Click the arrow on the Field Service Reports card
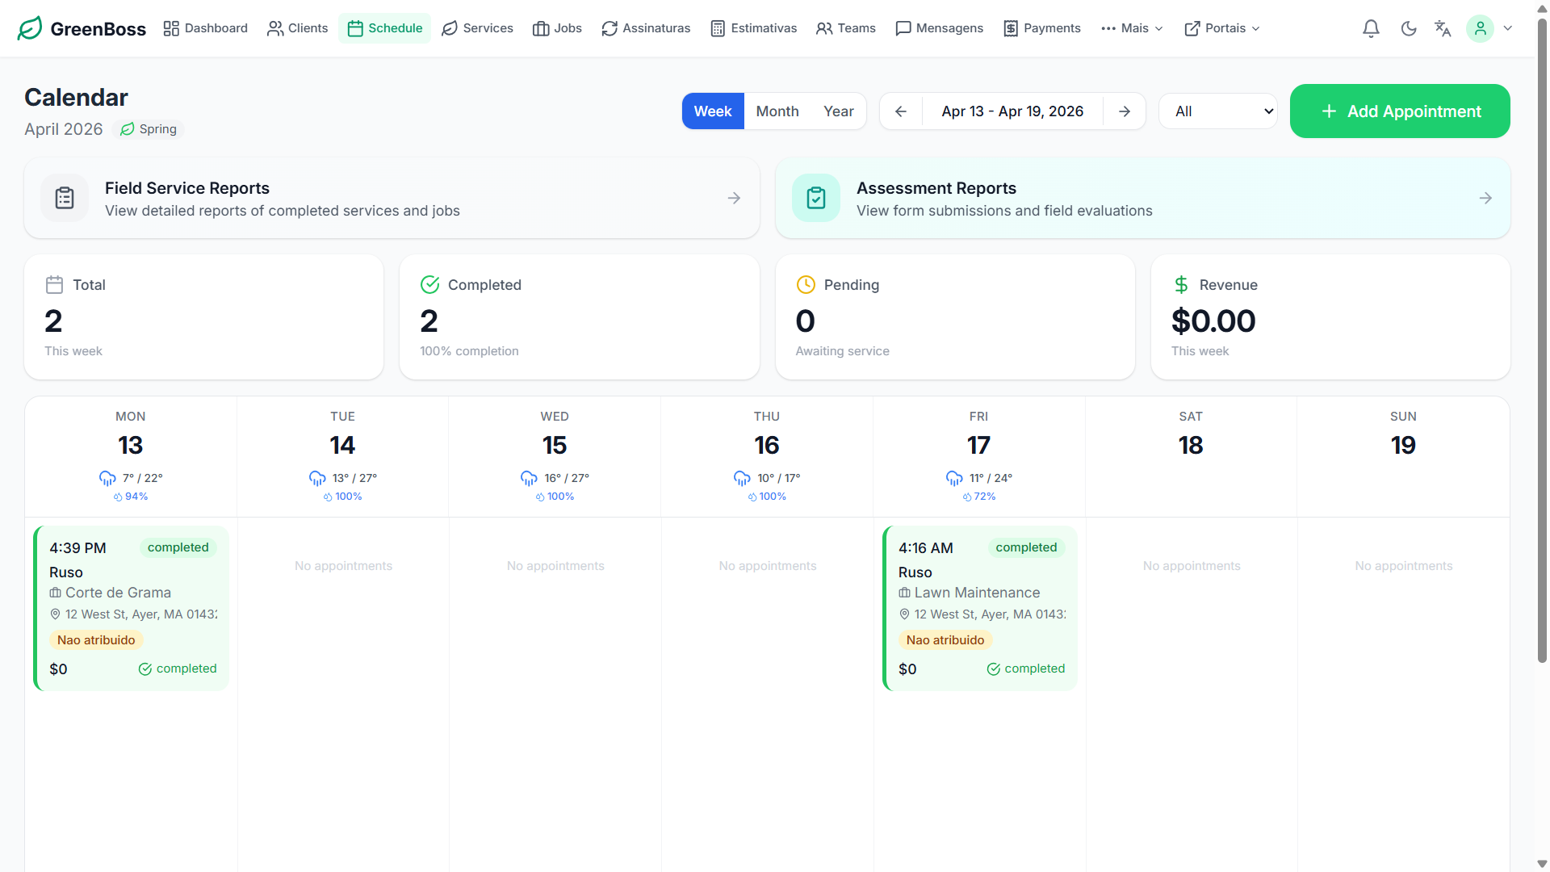This screenshot has width=1550, height=872. tap(734, 197)
